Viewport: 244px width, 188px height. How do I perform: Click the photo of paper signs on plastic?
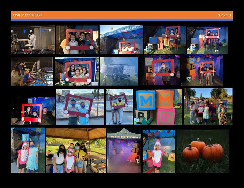[x=119, y=71]
